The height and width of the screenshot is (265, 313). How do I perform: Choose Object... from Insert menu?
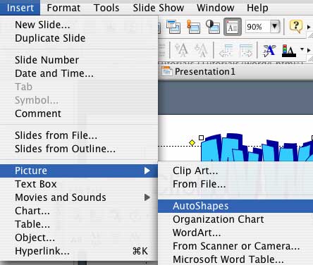[x=79, y=238]
